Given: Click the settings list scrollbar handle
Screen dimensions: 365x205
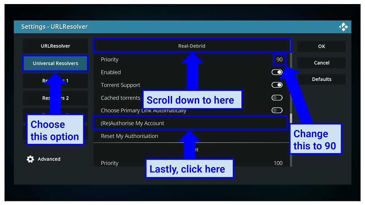Looking at the screenshot, I should 291,118.
